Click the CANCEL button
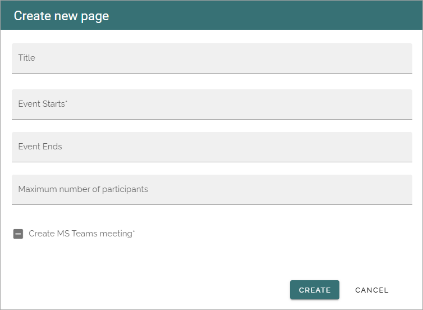423x310 pixels. tap(372, 290)
